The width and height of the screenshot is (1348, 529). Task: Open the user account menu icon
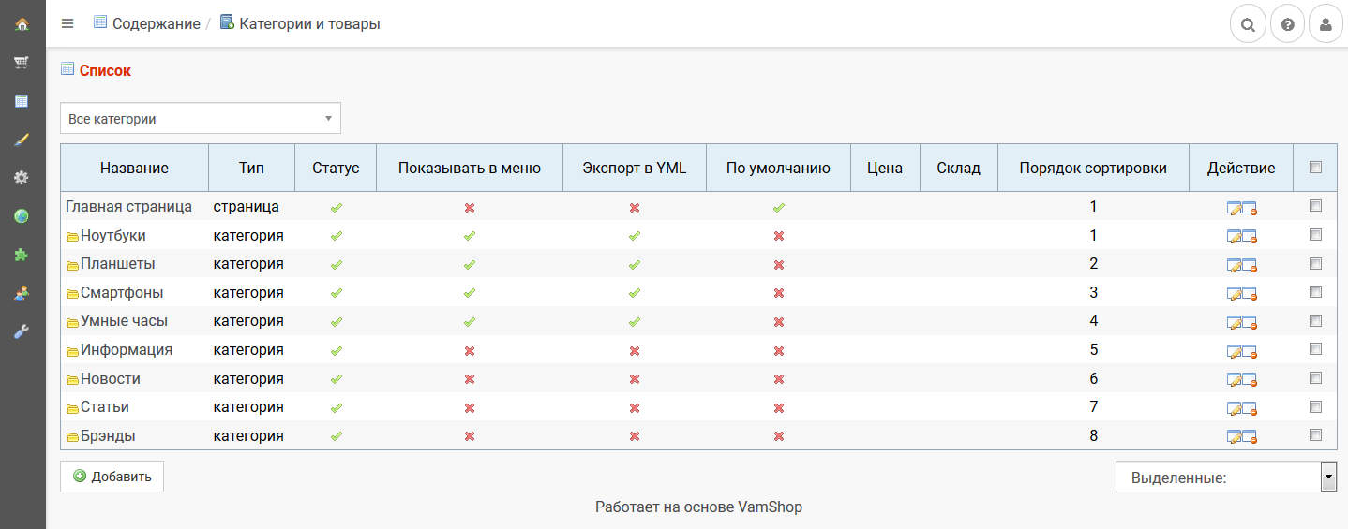(x=1326, y=25)
